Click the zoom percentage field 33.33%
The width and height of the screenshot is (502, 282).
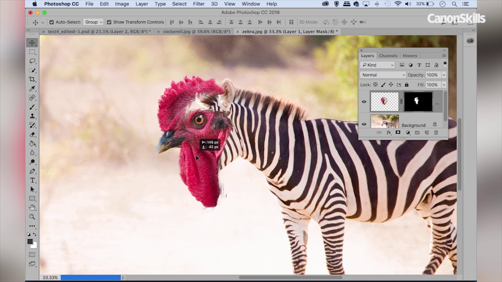(50, 277)
